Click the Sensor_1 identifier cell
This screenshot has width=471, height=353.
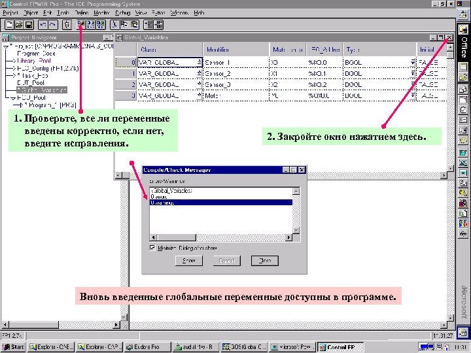click(235, 63)
